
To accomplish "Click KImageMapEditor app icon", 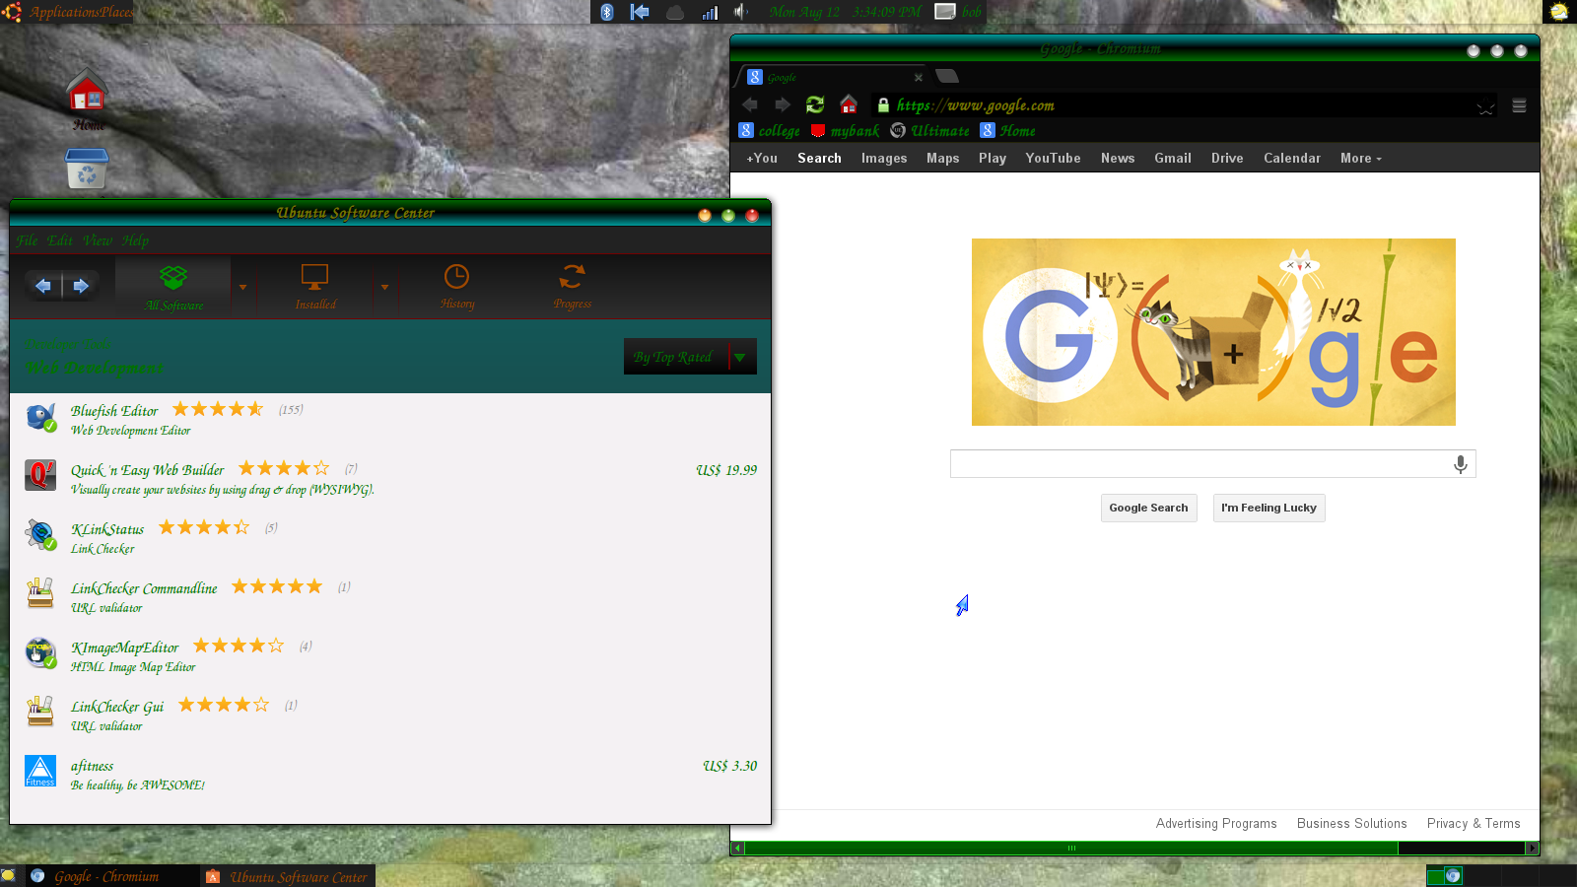I will (x=40, y=652).
